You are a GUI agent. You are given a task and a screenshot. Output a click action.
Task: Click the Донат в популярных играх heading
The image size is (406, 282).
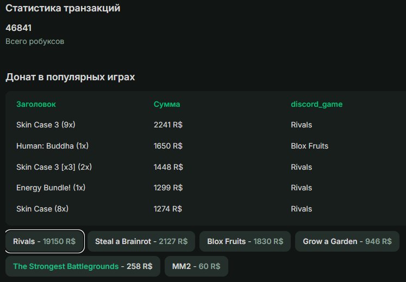[x=70, y=77]
